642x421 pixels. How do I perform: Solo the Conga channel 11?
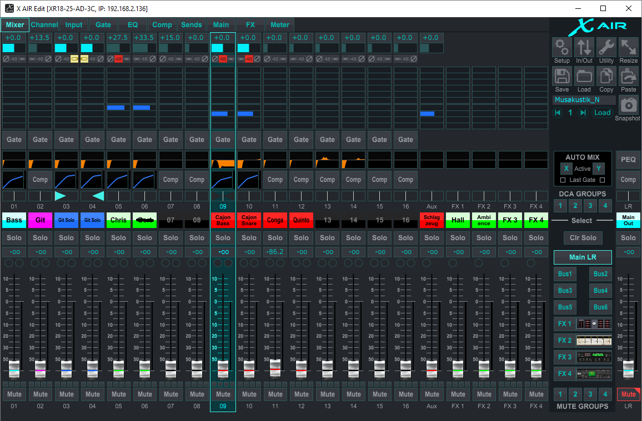click(275, 237)
